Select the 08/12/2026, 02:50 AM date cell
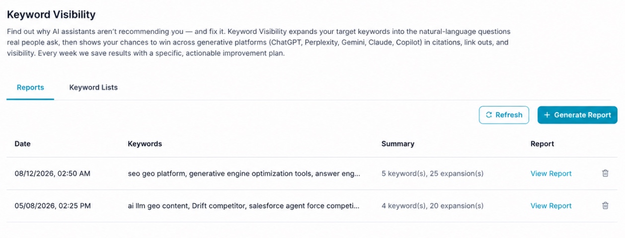Screen dimensions: 625x238 pyautogui.click(x=52, y=173)
